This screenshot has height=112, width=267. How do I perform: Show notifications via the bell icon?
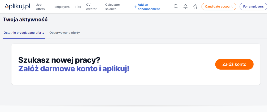[x=185, y=7]
